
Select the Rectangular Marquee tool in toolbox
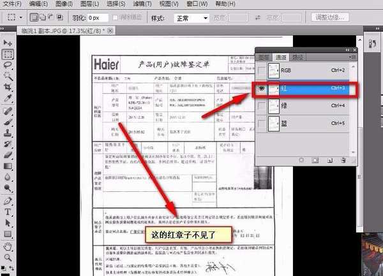(x=8, y=54)
